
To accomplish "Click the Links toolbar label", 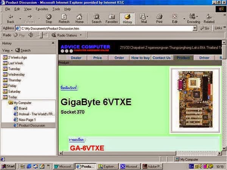I will point(218,28).
